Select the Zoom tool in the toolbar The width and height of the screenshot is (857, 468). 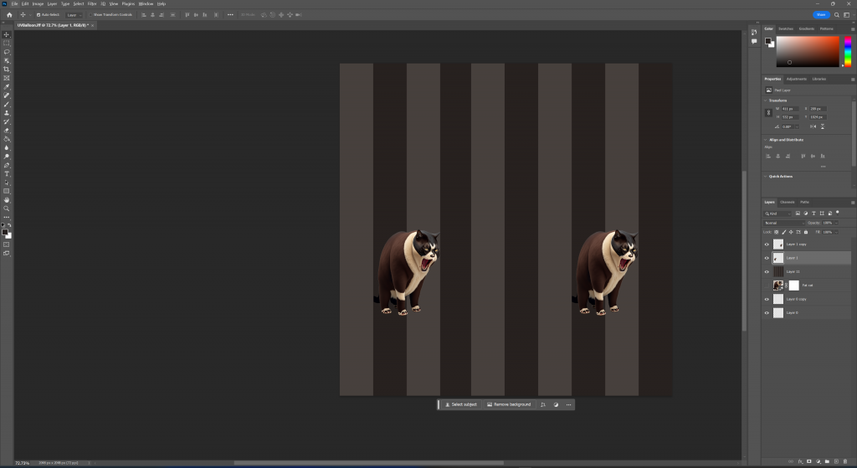7,208
